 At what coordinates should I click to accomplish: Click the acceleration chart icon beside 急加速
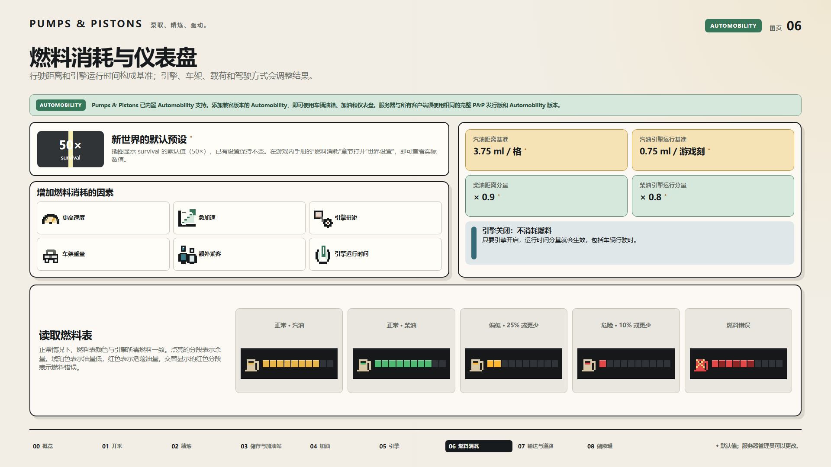pyautogui.click(x=187, y=218)
